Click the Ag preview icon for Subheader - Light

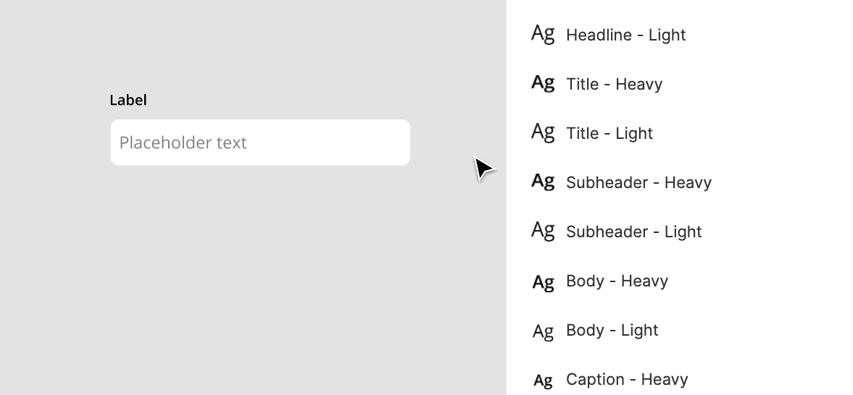pos(543,232)
